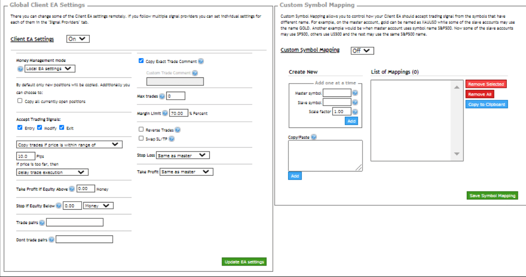Click the Dont trade pairs input field
Viewport: 526px width, 277px height.
point(84,239)
